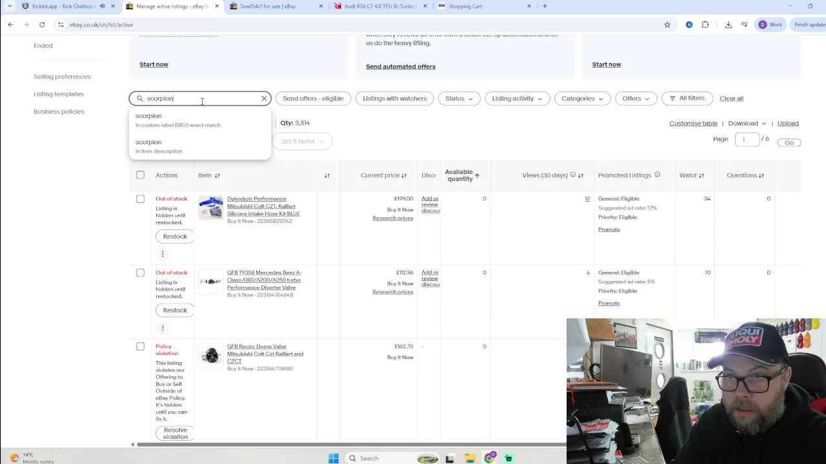Expand the Categories filter dropdown

[x=582, y=99]
